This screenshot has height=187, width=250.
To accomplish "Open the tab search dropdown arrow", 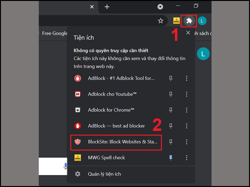I will [160, 7].
